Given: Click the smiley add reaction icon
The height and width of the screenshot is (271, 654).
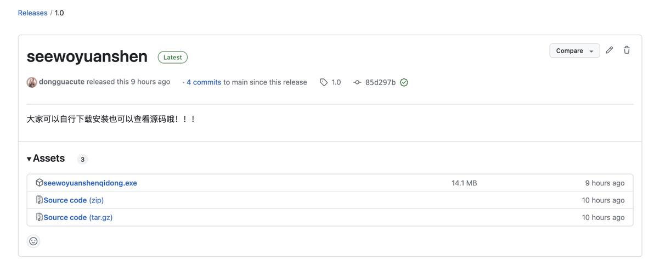Looking at the screenshot, I should (33, 241).
